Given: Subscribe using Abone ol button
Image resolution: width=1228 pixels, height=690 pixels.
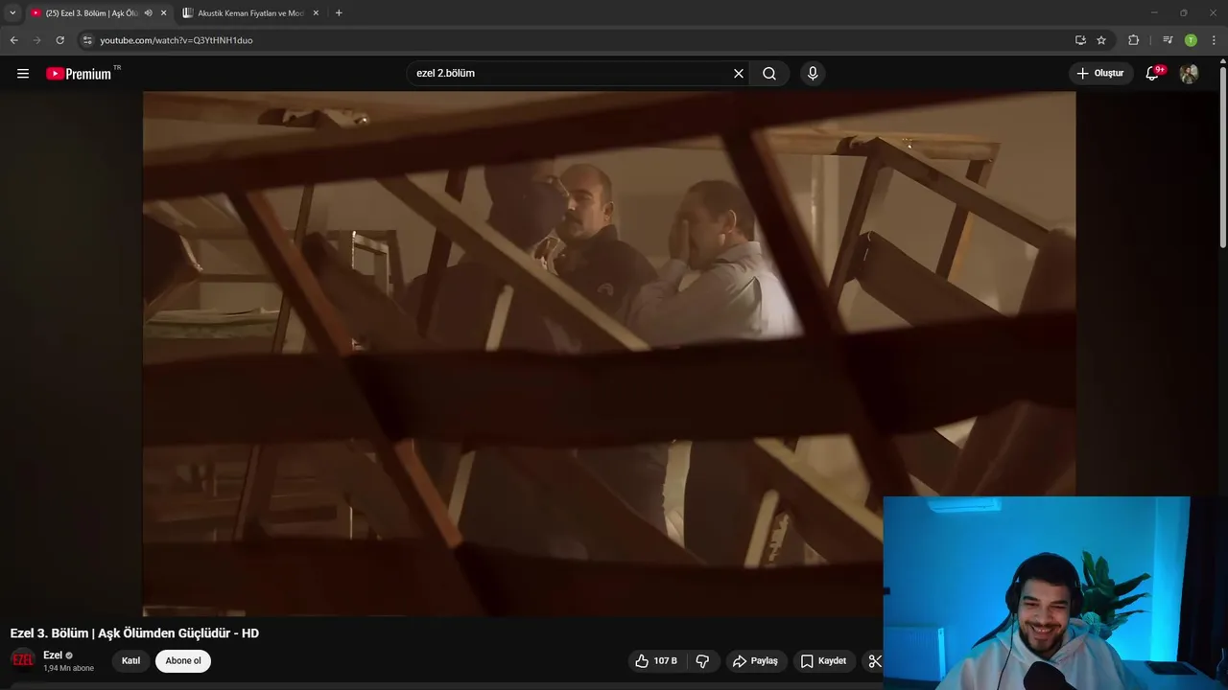Looking at the screenshot, I should (x=183, y=660).
